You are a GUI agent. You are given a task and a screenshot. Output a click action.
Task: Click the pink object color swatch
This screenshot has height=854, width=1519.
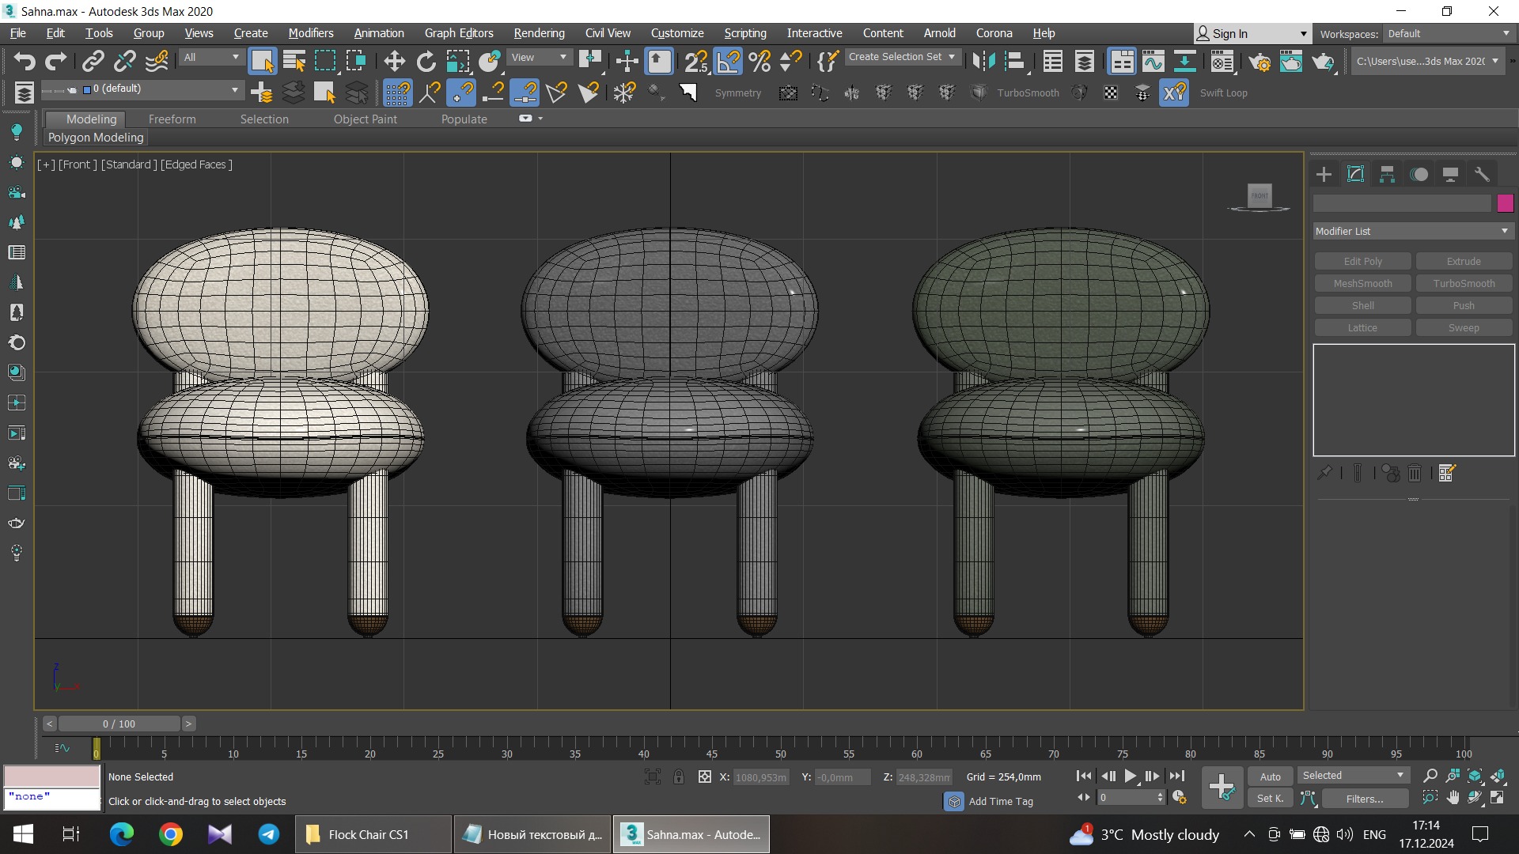1505,203
